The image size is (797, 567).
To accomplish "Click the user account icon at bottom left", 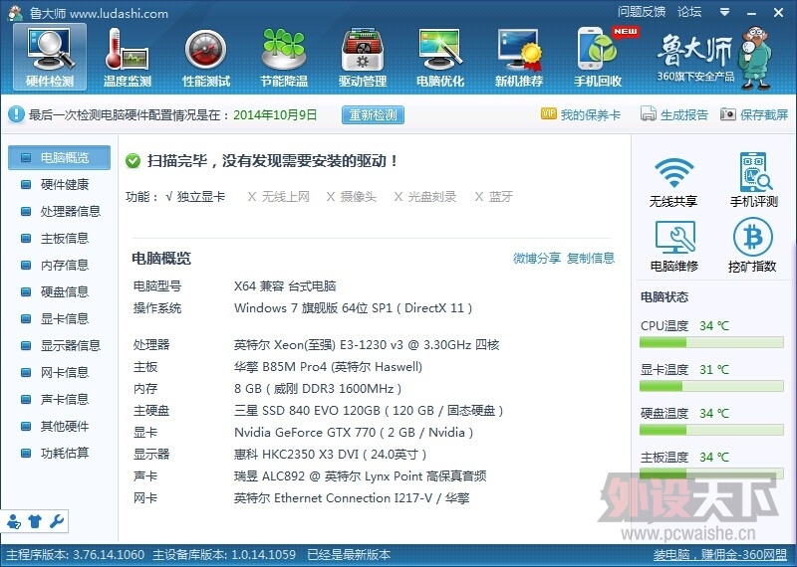I will tap(14, 521).
